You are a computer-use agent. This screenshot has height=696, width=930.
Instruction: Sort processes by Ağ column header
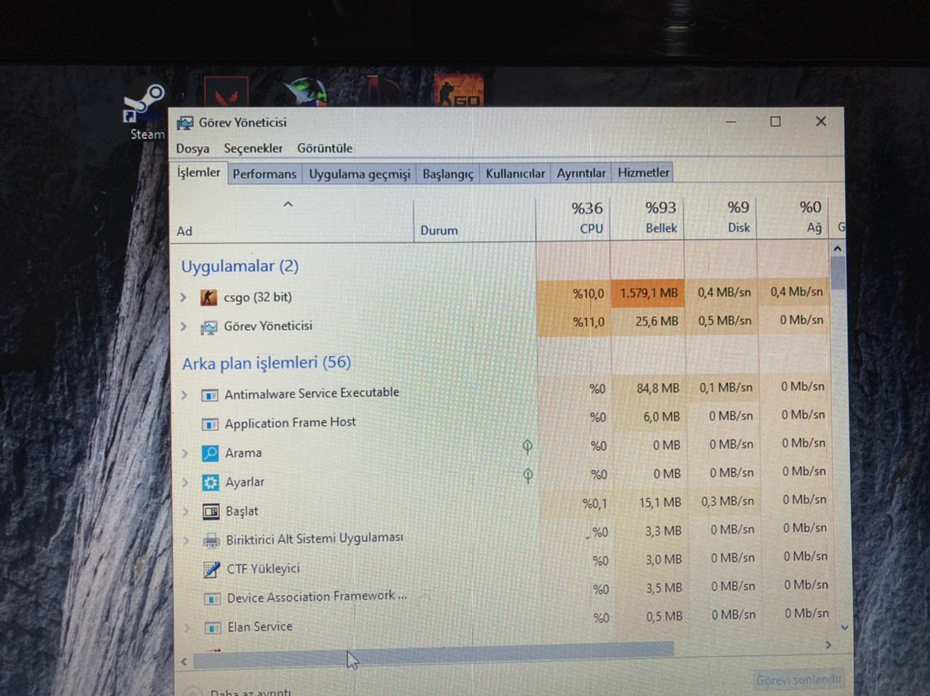coord(793,217)
